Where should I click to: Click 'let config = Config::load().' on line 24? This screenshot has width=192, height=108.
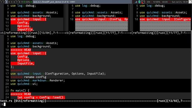pyautogui.click(x=41, y=97)
